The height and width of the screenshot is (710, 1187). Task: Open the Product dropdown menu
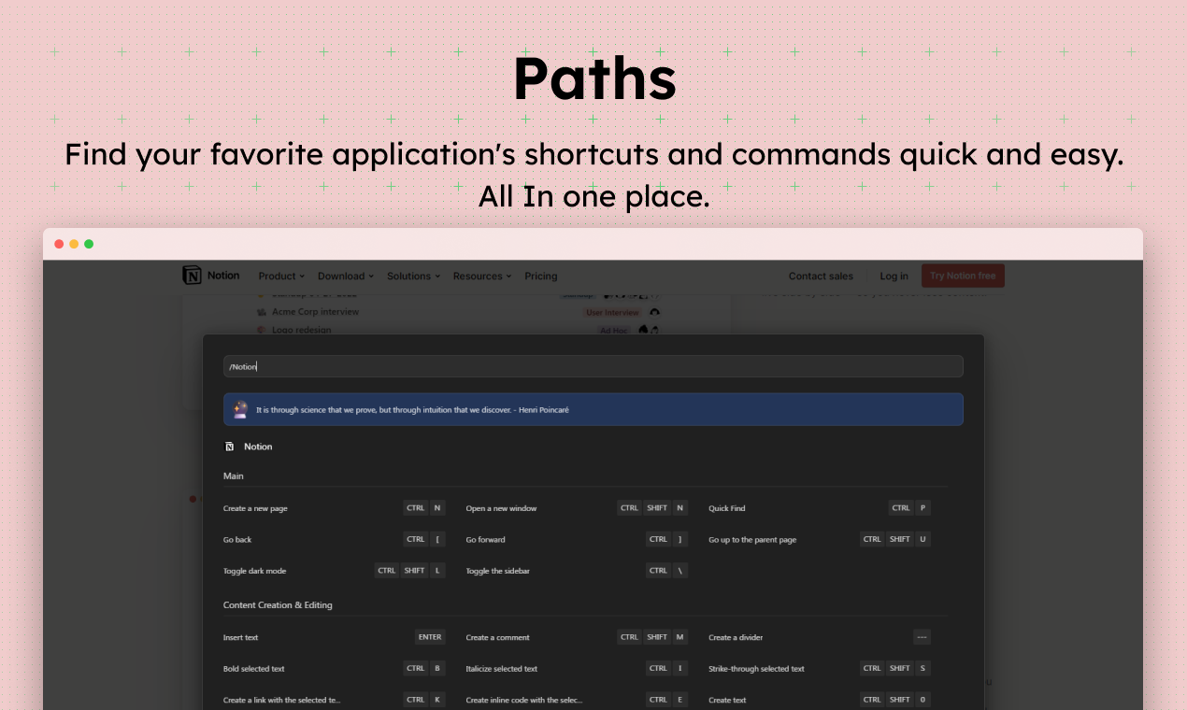(x=281, y=276)
